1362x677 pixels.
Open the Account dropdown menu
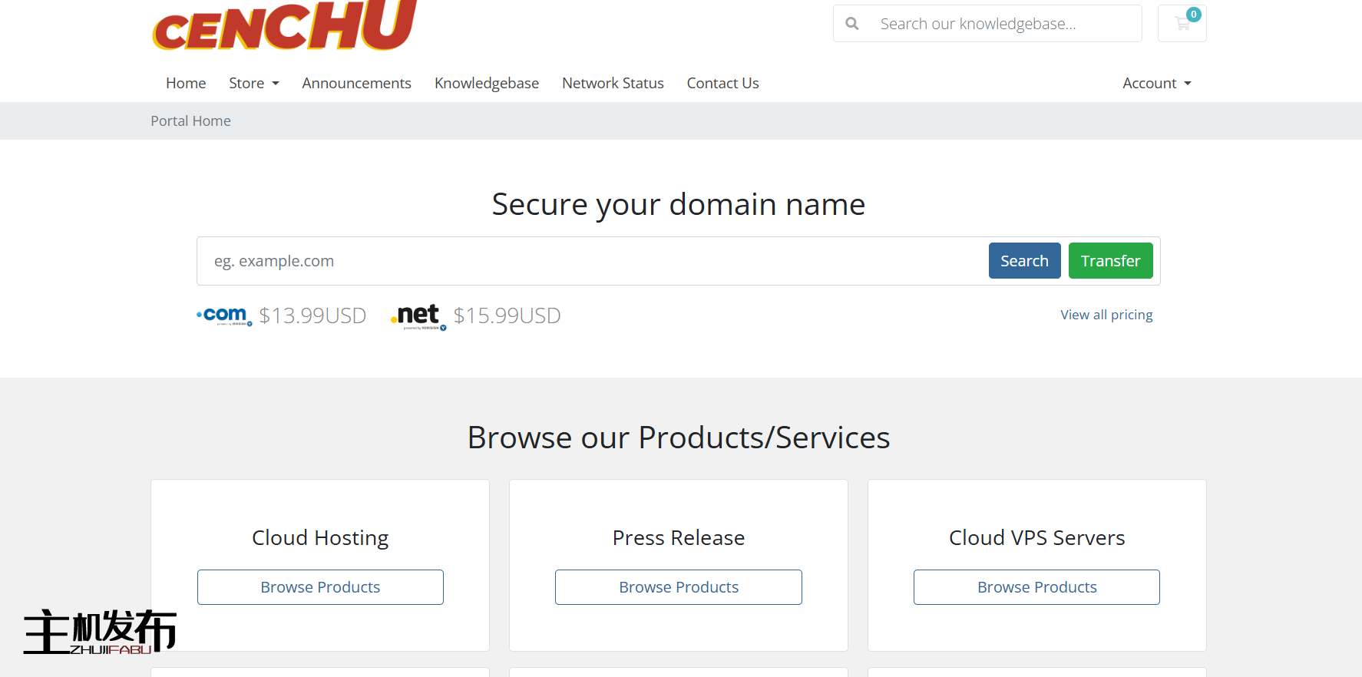point(1156,83)
